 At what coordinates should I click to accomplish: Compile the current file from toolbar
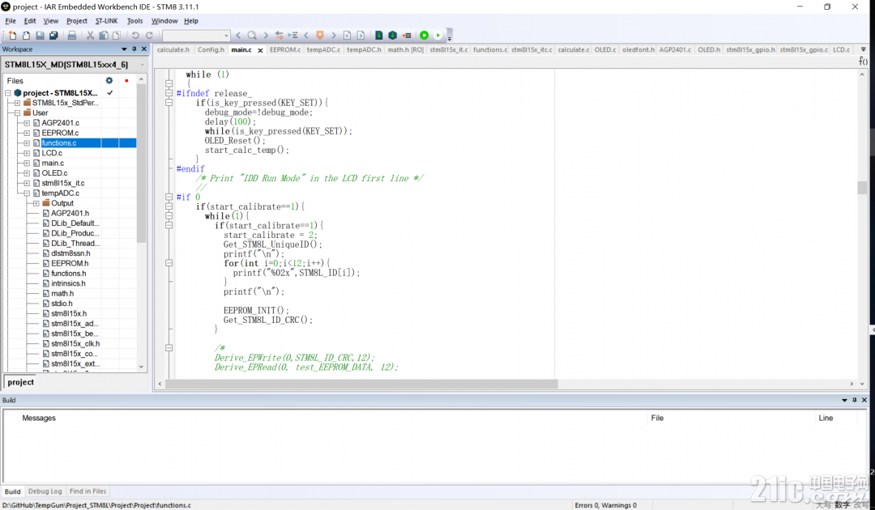pyautogui.click(x=379, y=35)
